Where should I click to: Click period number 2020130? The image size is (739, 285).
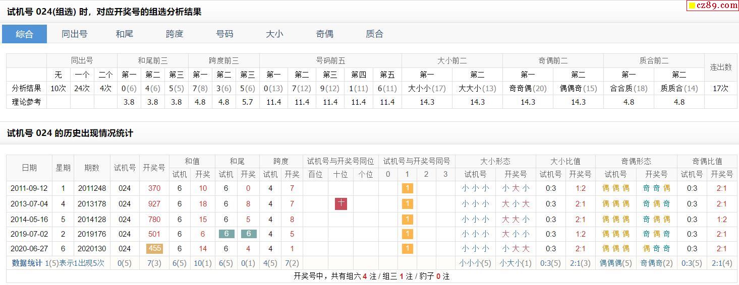click(92, 249)
